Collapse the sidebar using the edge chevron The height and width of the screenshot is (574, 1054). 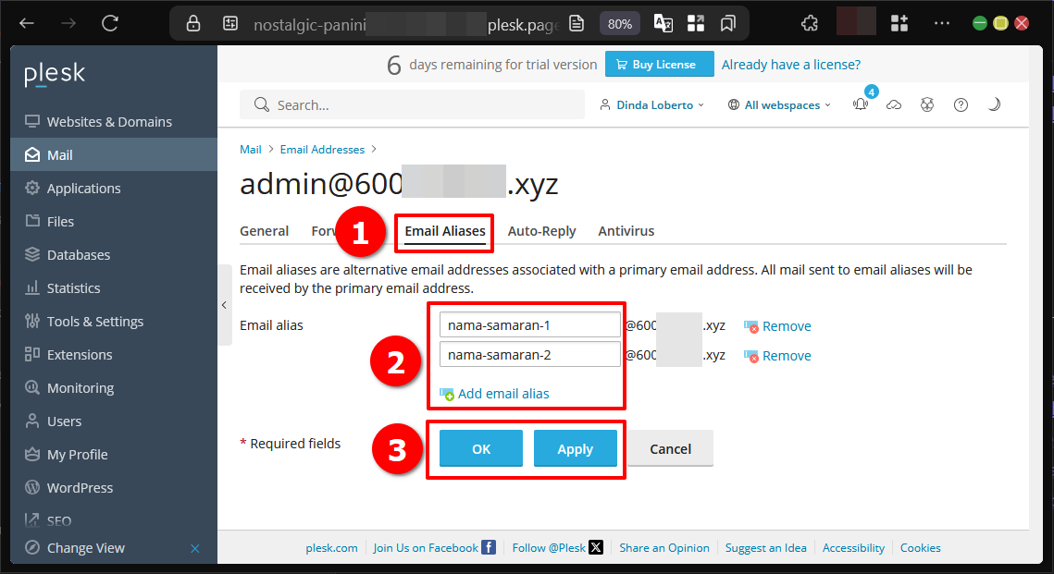[224, 305]
